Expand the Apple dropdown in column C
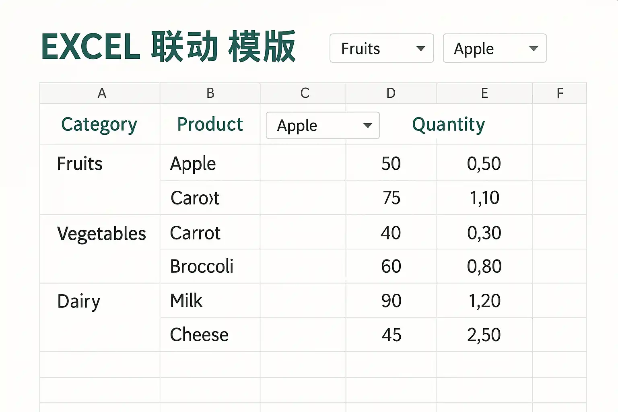This screenshot has height=412, width=618. [367, 126]
